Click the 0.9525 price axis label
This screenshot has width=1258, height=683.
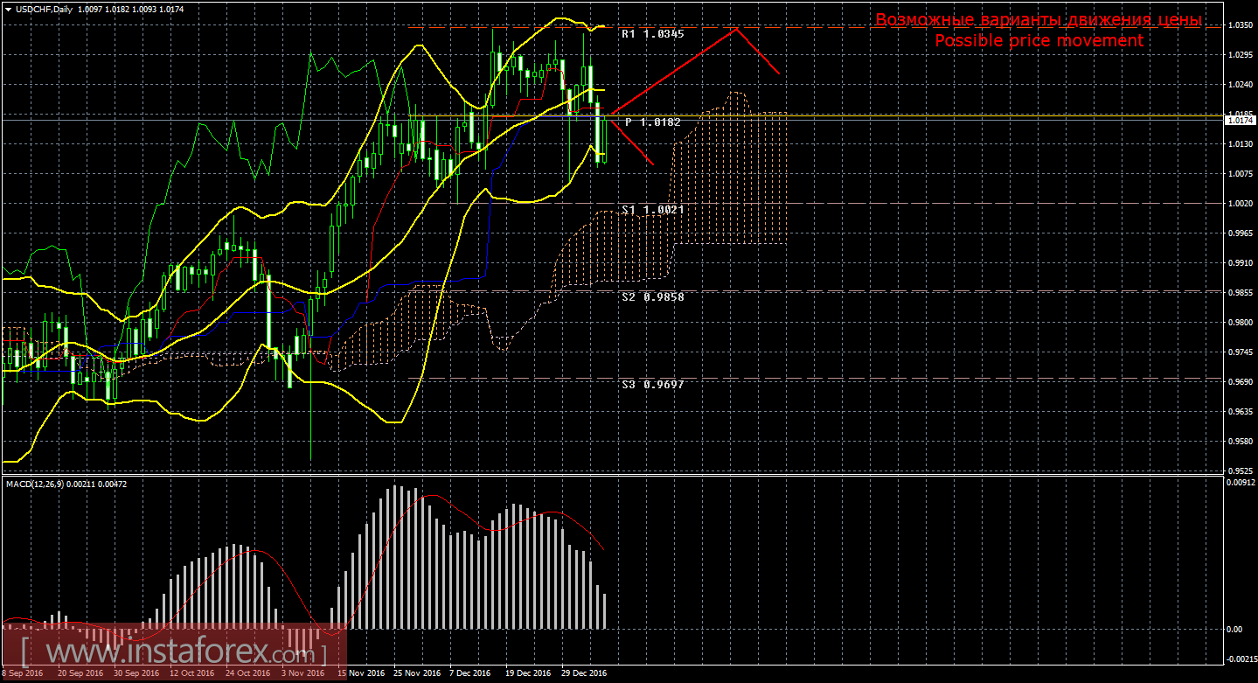point(1241,470)
